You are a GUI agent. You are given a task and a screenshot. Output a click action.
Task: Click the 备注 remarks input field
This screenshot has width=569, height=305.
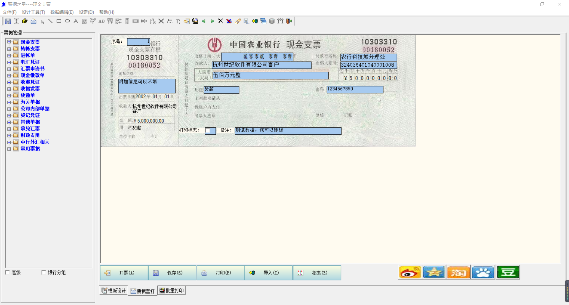288,131
